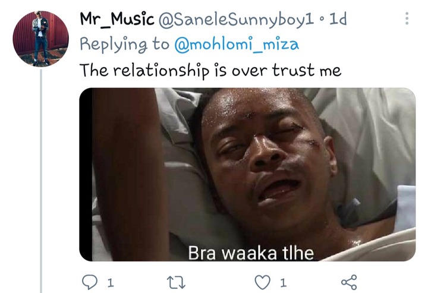428x293 pixels.
Task: Retweet this post using the arrows icon
Action: (x=177, y=282)
